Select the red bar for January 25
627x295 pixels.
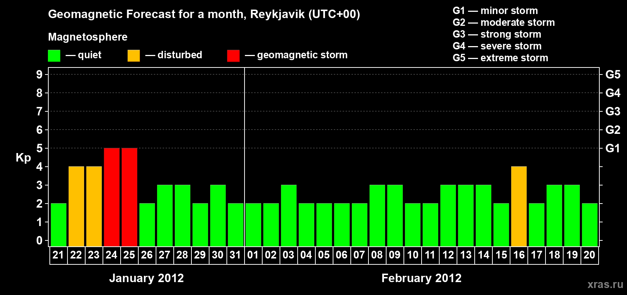tap(129, 197)
